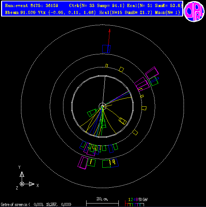The image size is (206, 207).
Task: Select the large magenta calorimeter cluster at upper right
Action: click(x=152, y=73)
